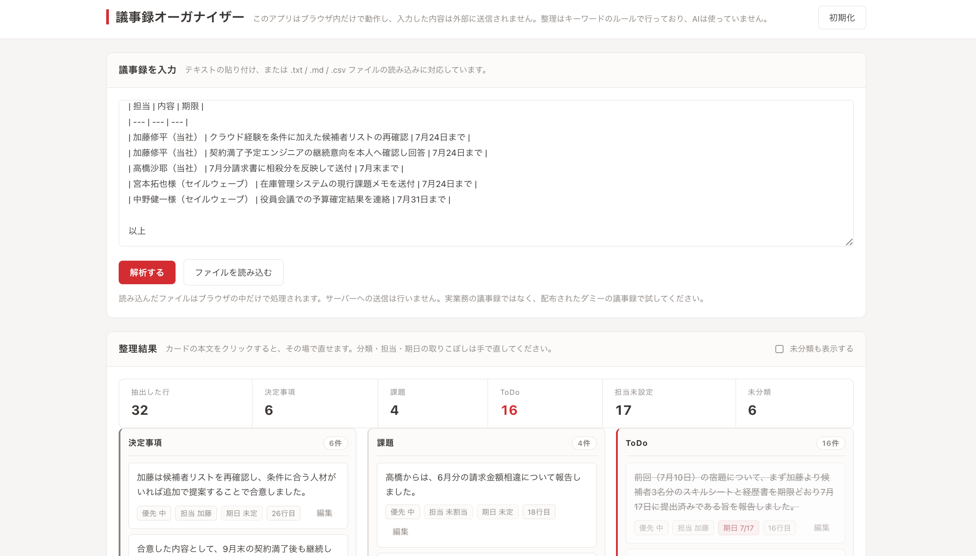
Task: Click the 6件 count badge in 決定事項
Action: click(336, 443)
